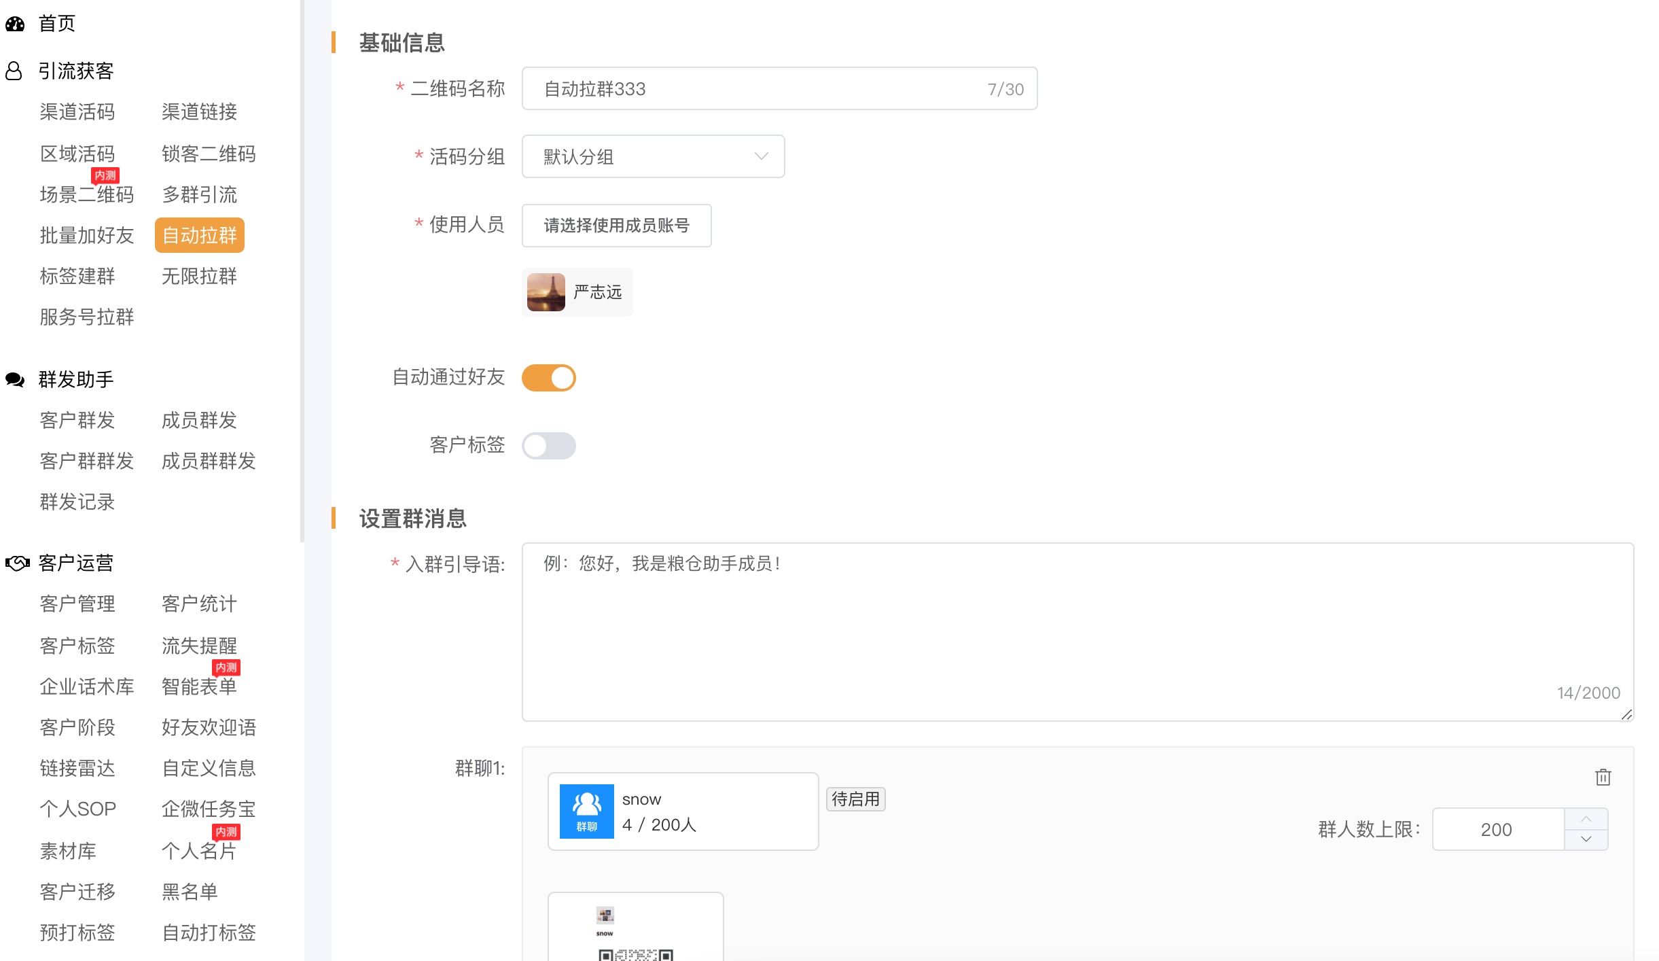Disable the 自动通过好友 toggle
This screenshot has height=961, width=1659.
[549, 377]
